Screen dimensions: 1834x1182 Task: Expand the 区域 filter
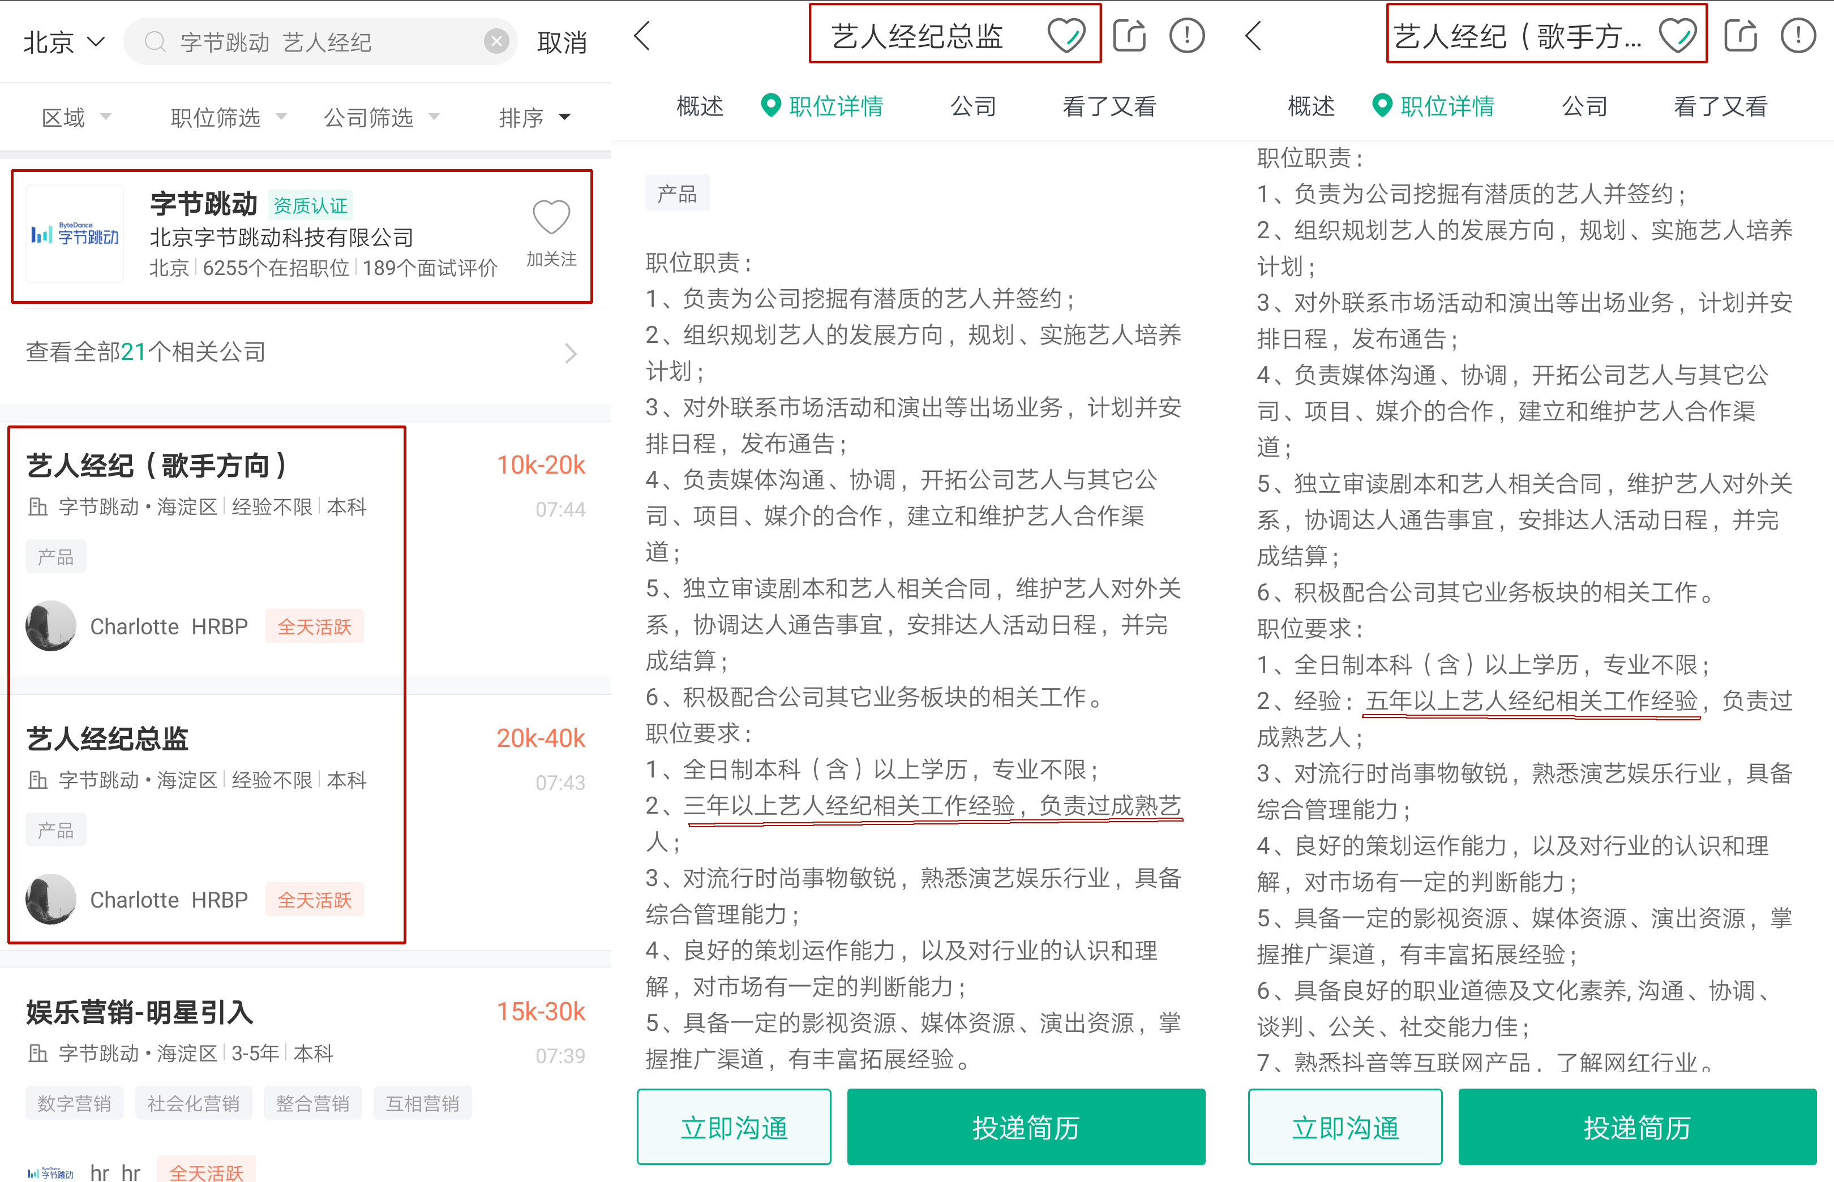(x=76, y=118)
